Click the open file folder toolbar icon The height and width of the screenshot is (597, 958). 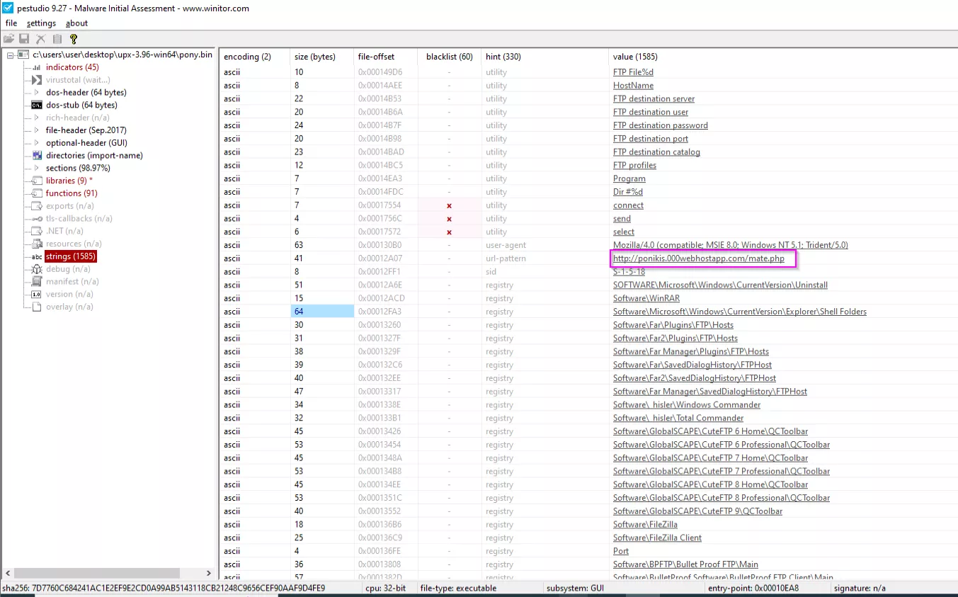click(9, 39)
